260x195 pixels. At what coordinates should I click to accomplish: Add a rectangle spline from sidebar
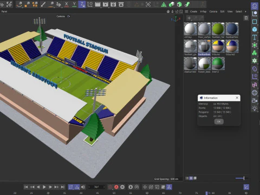(x=255, y=22)
